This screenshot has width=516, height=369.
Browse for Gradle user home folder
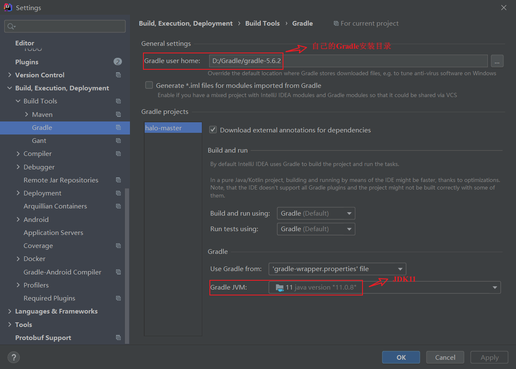(497, 61)
